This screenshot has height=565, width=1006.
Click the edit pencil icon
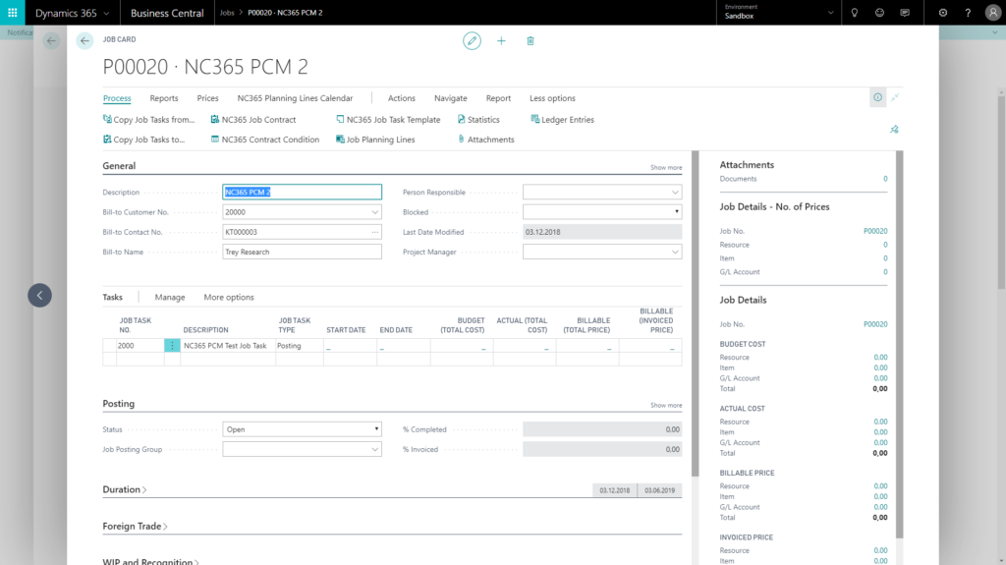[473, 41]
